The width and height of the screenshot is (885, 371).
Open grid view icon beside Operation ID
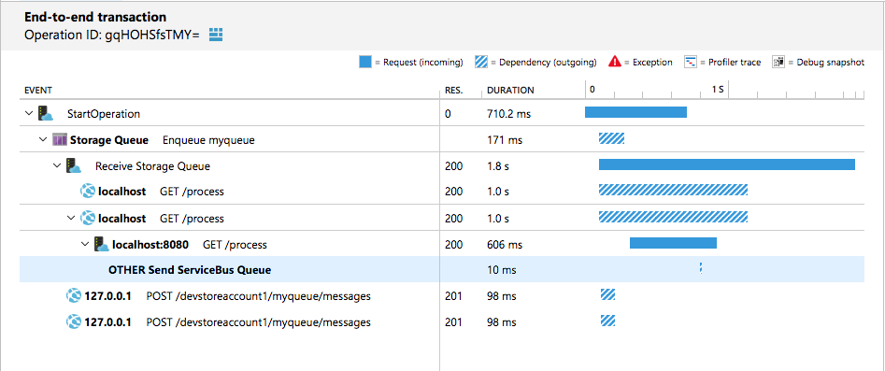(216, 35)
